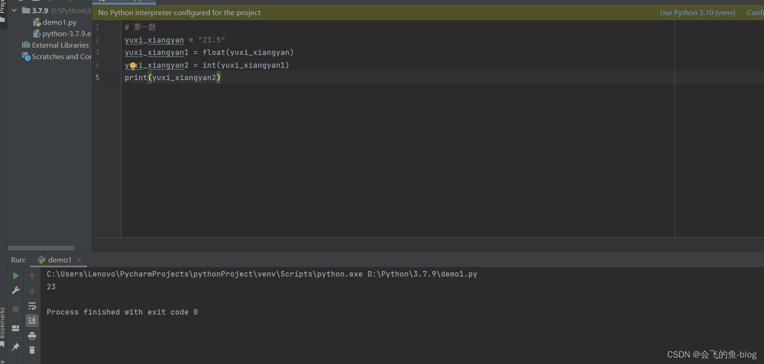Screen dimensions: 764x364
Task: Click the Use Python 3.10 (venv) link
Action: click(697, 13)
